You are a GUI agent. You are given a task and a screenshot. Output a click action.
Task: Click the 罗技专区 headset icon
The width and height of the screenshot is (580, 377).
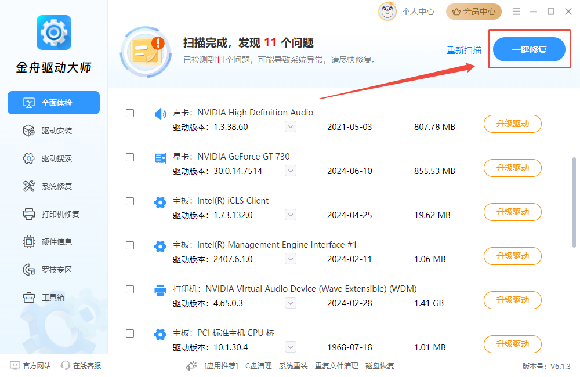29,270
